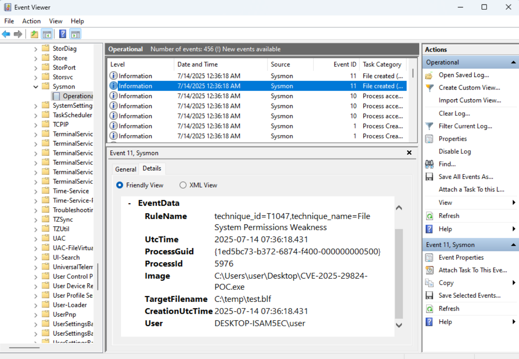
Task: Close the Event 11 preview pane
Action: 409,153
